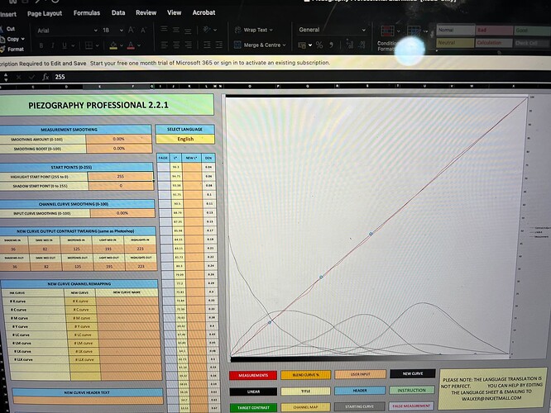Image resolution: width=551 pixels, height=413 pixels.
Task: Open the General number format dropdown
Action: click(x=364, y=31)
